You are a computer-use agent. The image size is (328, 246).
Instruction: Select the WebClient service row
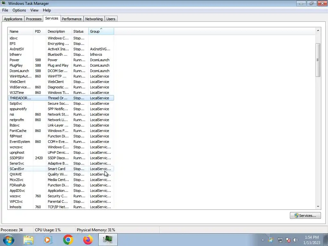click(61, 82)
